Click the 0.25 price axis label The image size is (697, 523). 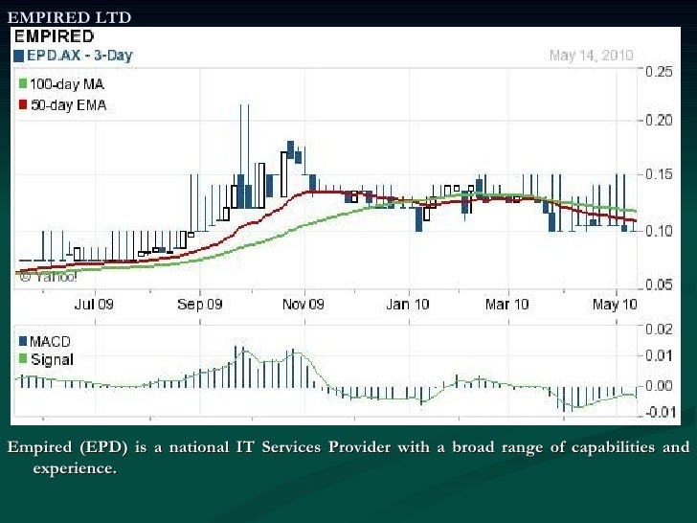tap(659, 72)
